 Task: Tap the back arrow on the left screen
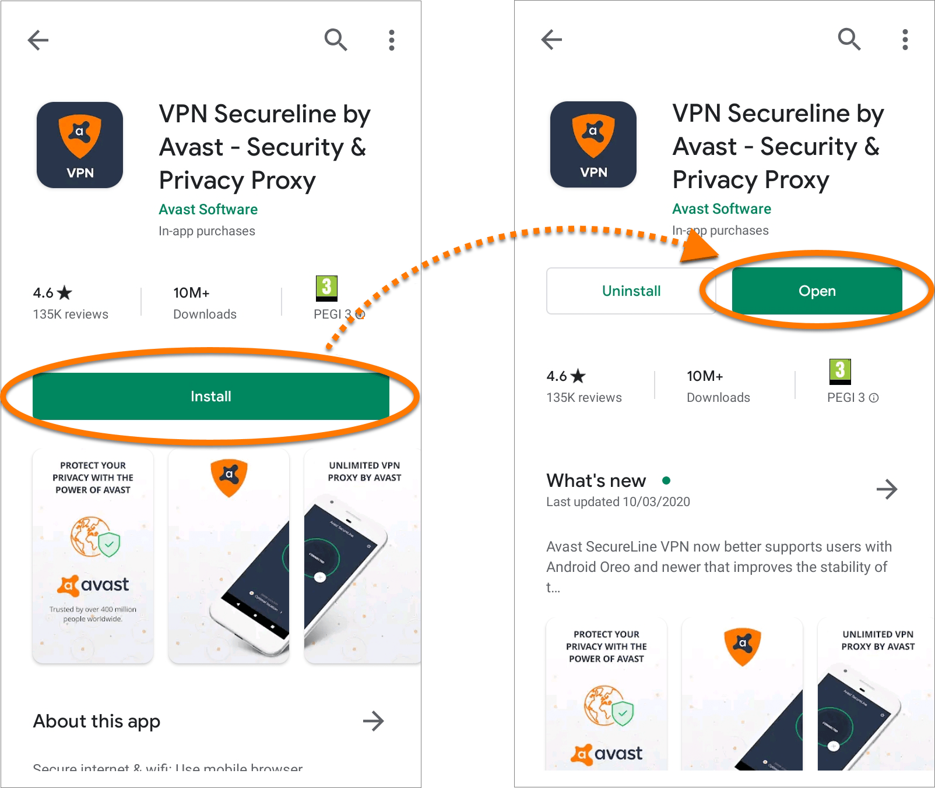click(x=38, y=40)
